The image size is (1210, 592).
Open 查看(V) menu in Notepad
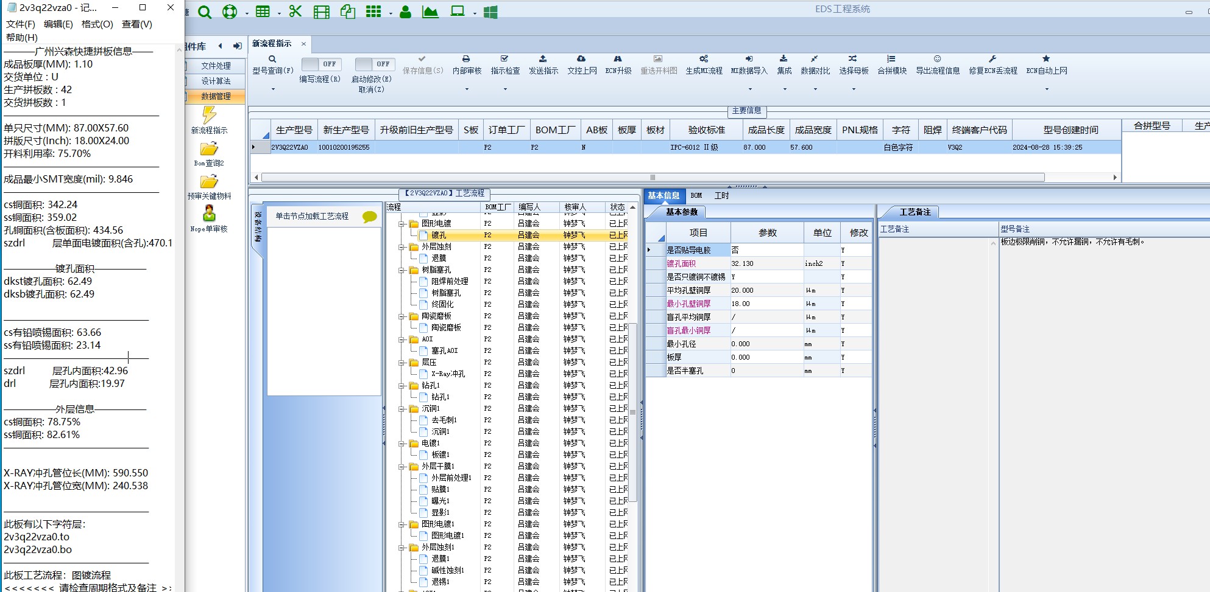(x=137, y=24)
